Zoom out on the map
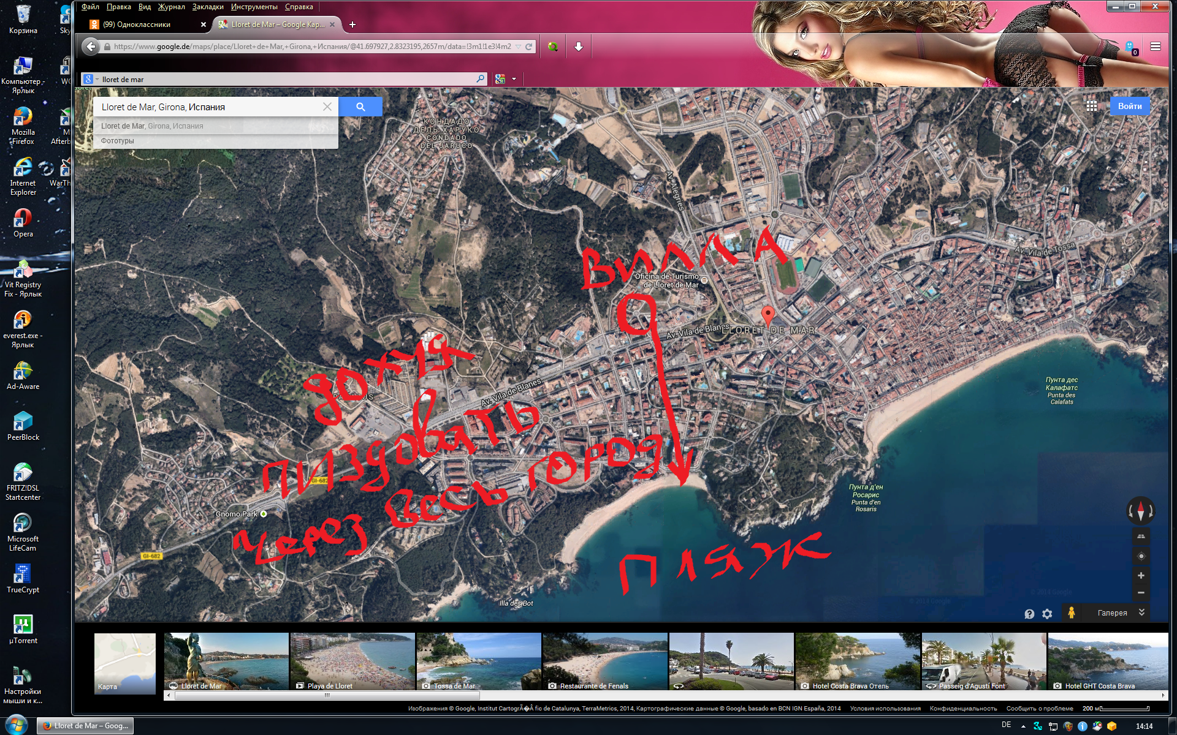1177x735 pixels. tap(1141, 592)
